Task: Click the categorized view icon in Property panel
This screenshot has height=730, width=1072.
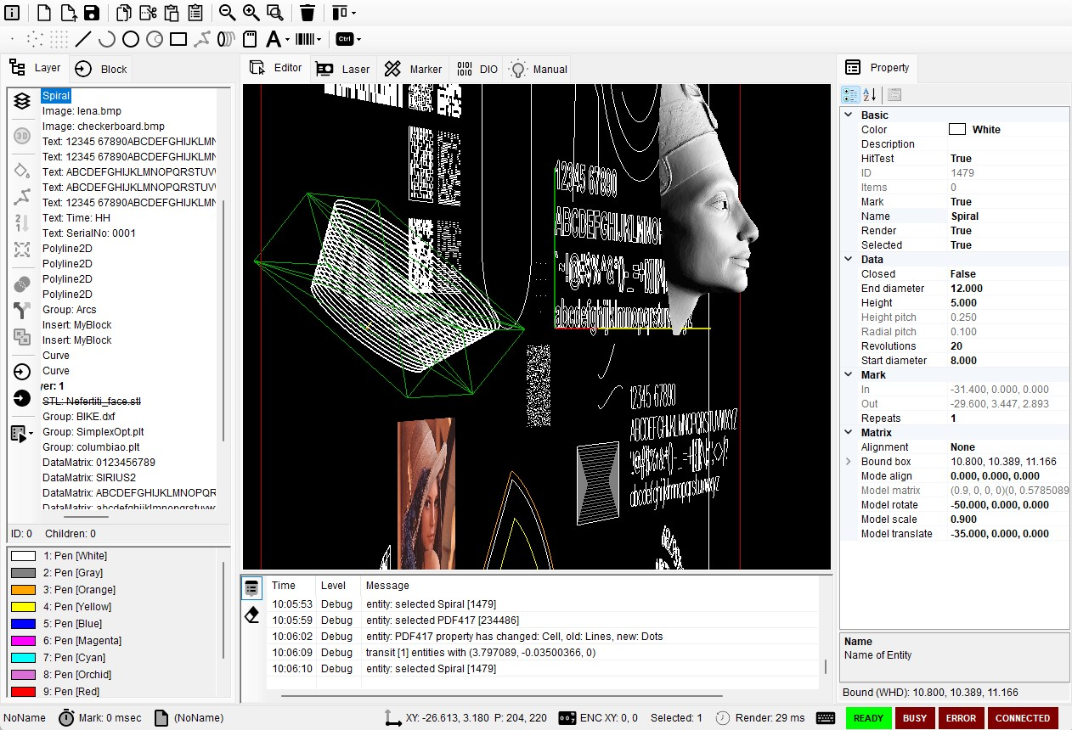Action: (850, 94)
